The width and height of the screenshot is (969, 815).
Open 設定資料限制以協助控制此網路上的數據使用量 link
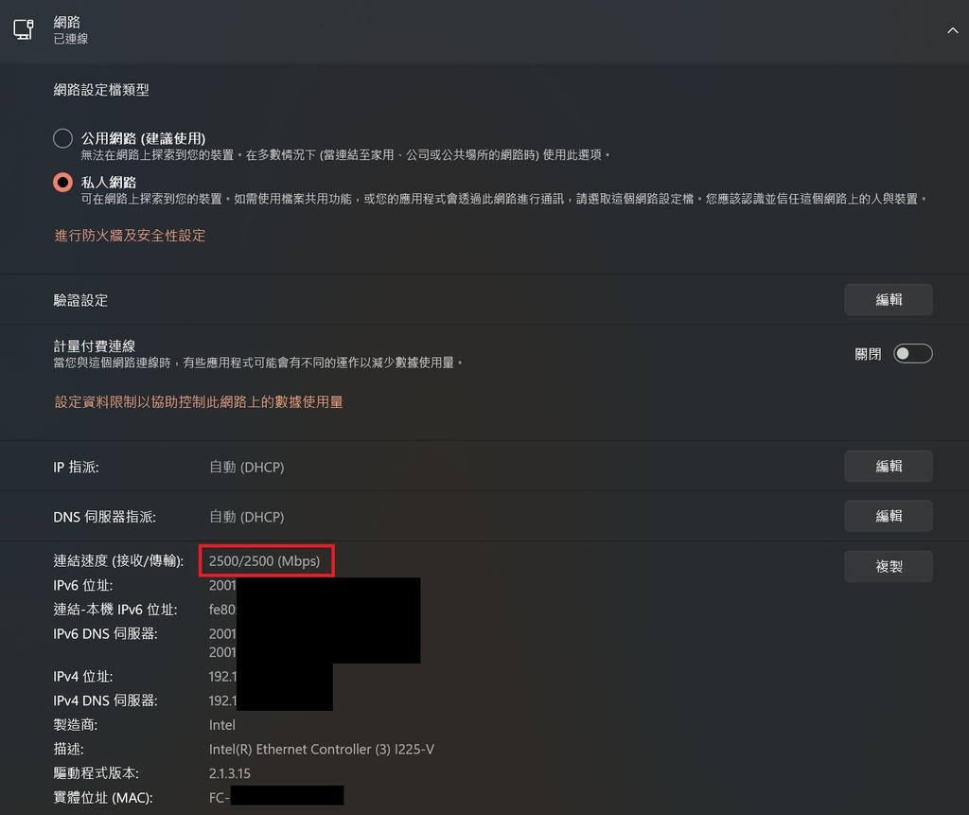point(199,402)
